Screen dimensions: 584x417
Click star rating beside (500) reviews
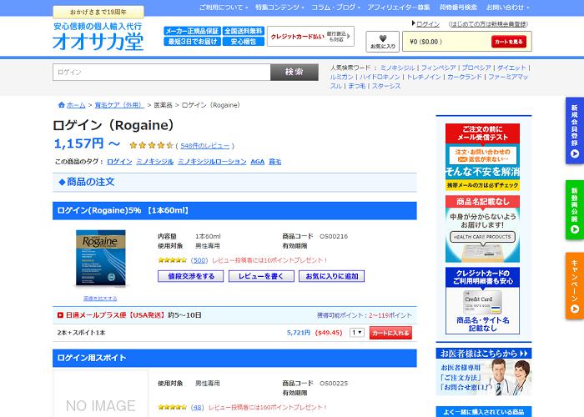[x=172, y=260]
